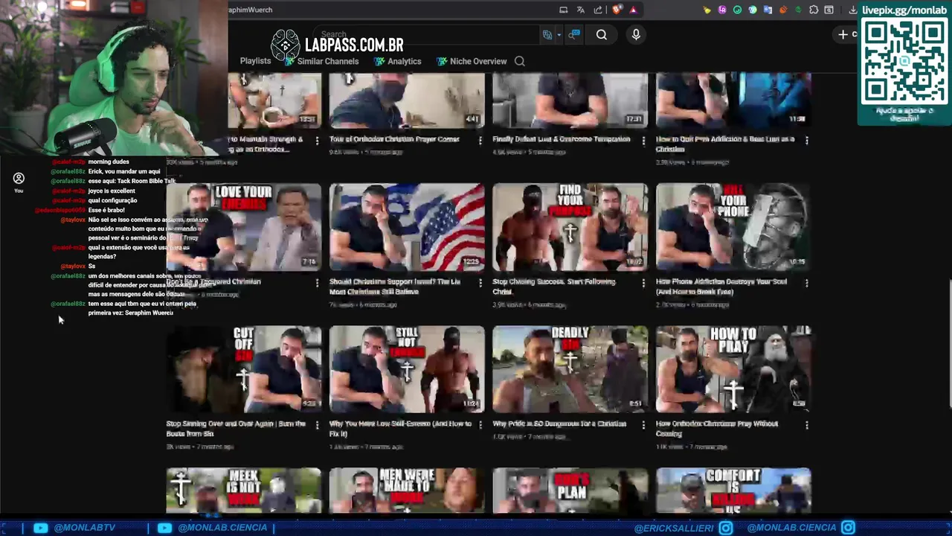
Task: Click the orange extension icon in the toolbar
Action: pyautogui.click(x=782, y=10)
